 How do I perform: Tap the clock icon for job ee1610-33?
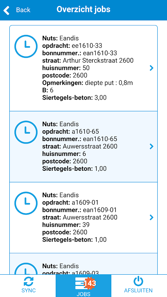[x=26, y=46]
